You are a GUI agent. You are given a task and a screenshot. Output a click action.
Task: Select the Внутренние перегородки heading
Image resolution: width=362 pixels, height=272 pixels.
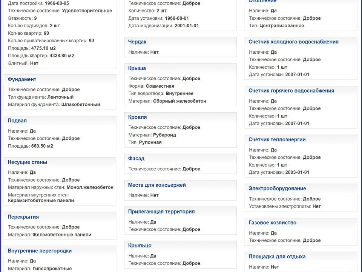click(x=40, y=251)
